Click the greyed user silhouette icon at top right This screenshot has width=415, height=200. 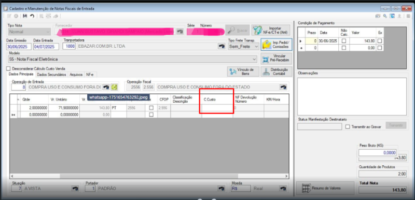pos(399,16)
